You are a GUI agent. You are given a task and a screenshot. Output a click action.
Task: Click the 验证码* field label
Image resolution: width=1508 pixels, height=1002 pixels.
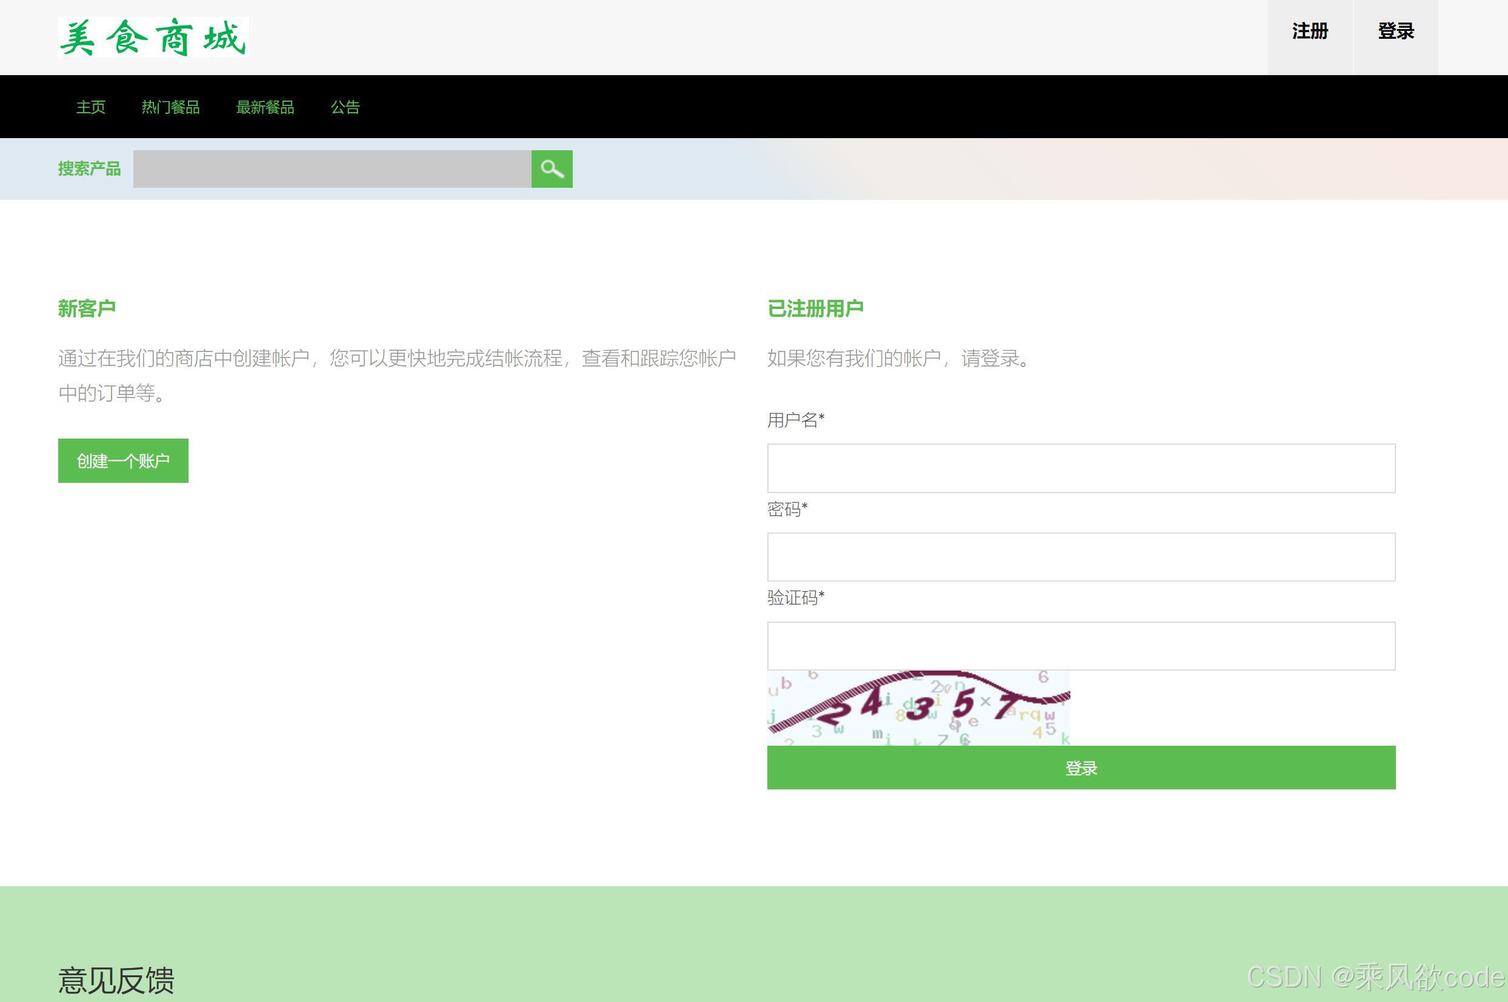[x=795, y=597]
